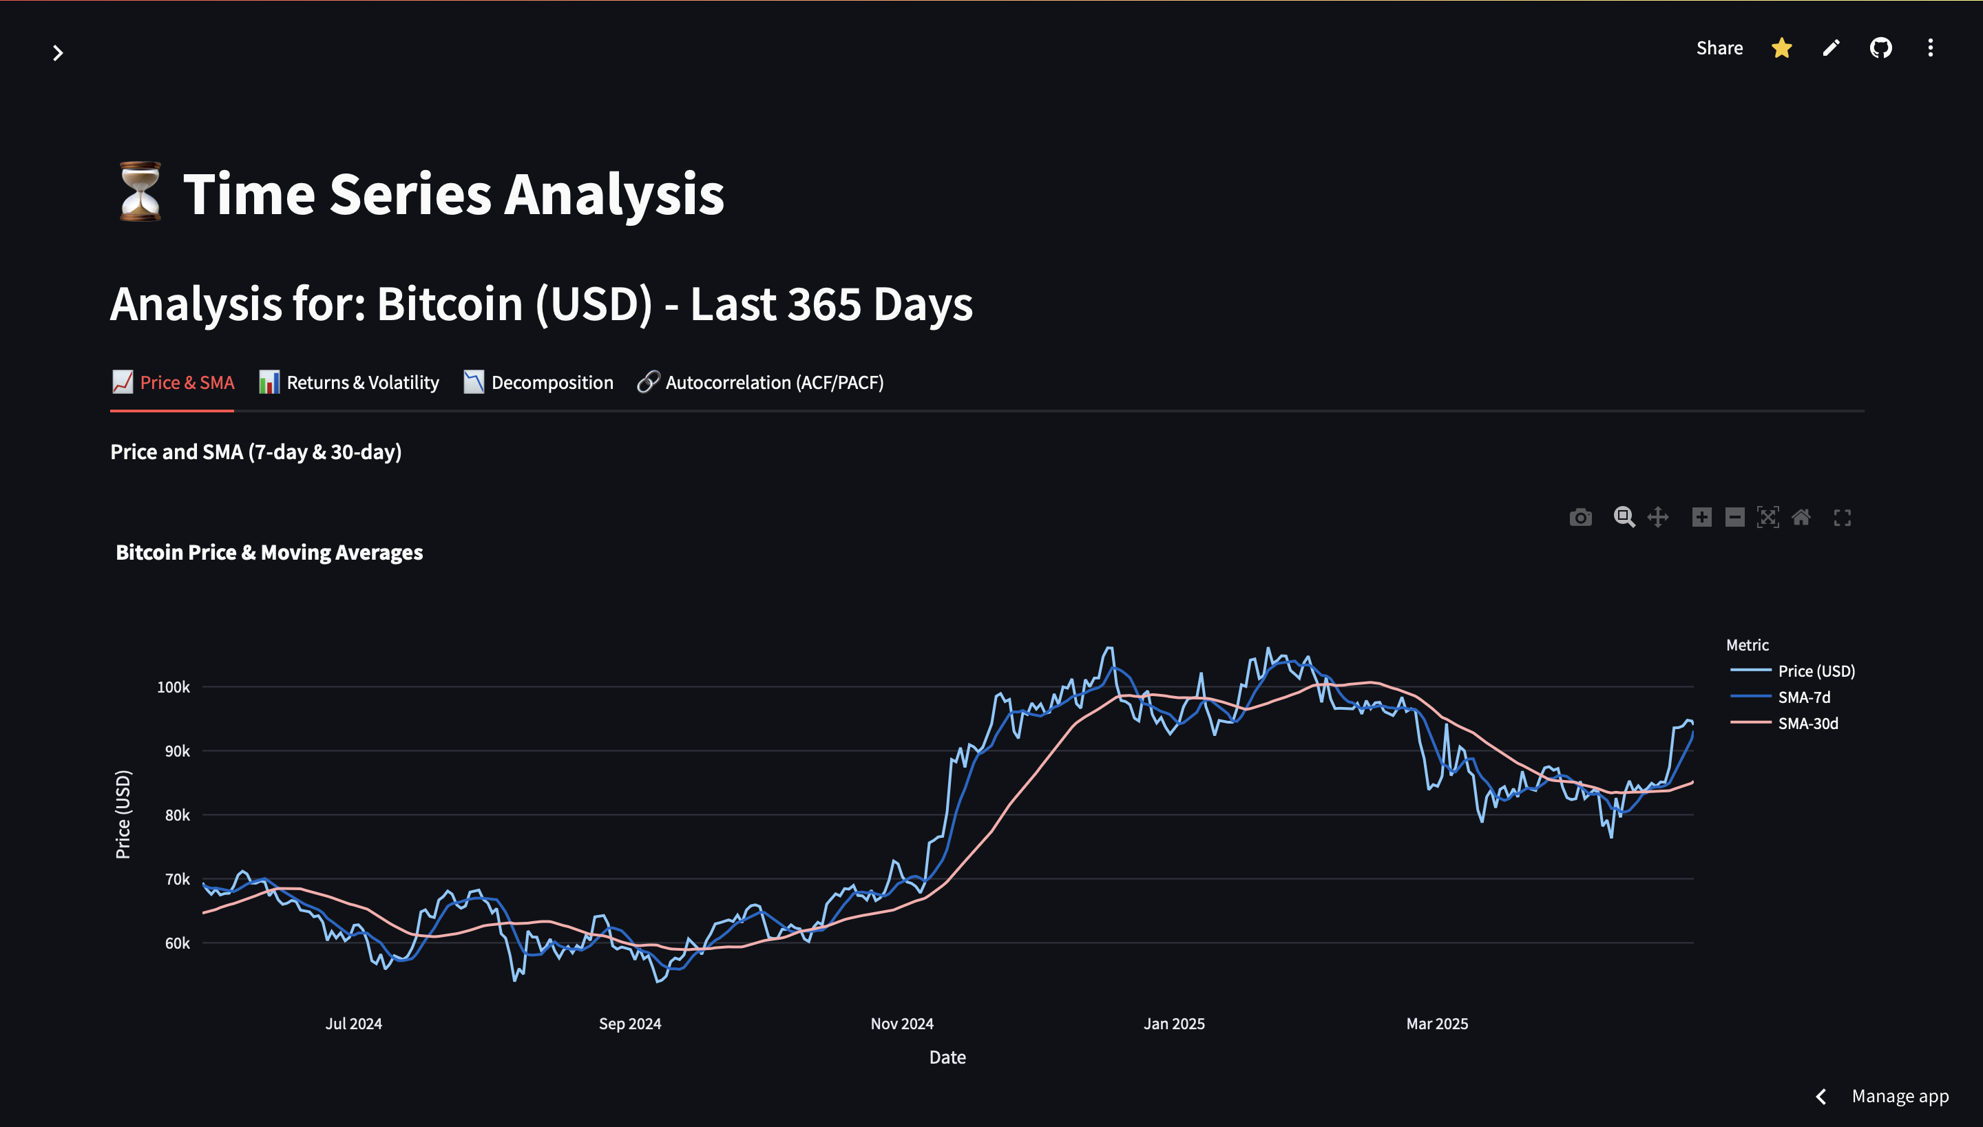Click the Share button
Screen dimensions: 1983x1127
(1719, 48)
